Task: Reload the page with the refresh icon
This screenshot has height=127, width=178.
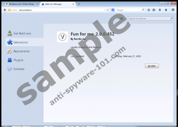Action: (x=108, y=10)
